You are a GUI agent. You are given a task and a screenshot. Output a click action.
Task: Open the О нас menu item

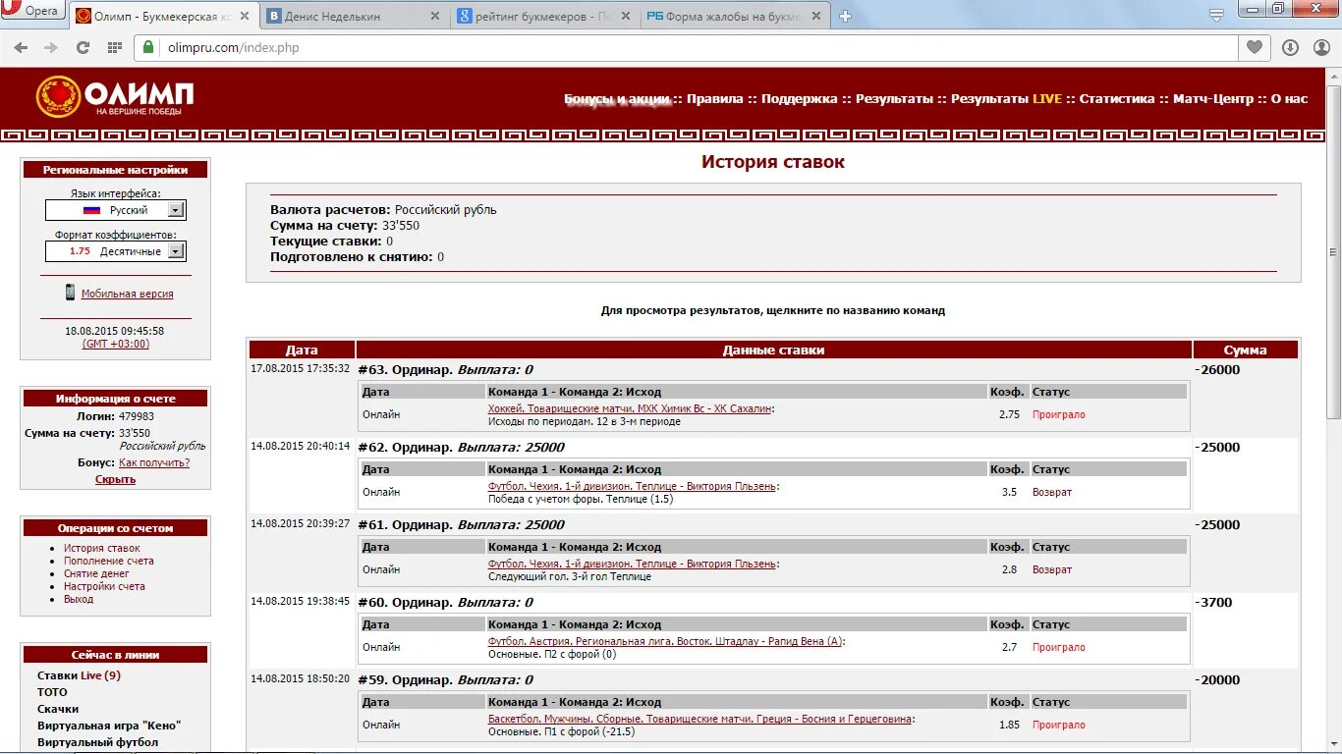tap(1289, 99)
